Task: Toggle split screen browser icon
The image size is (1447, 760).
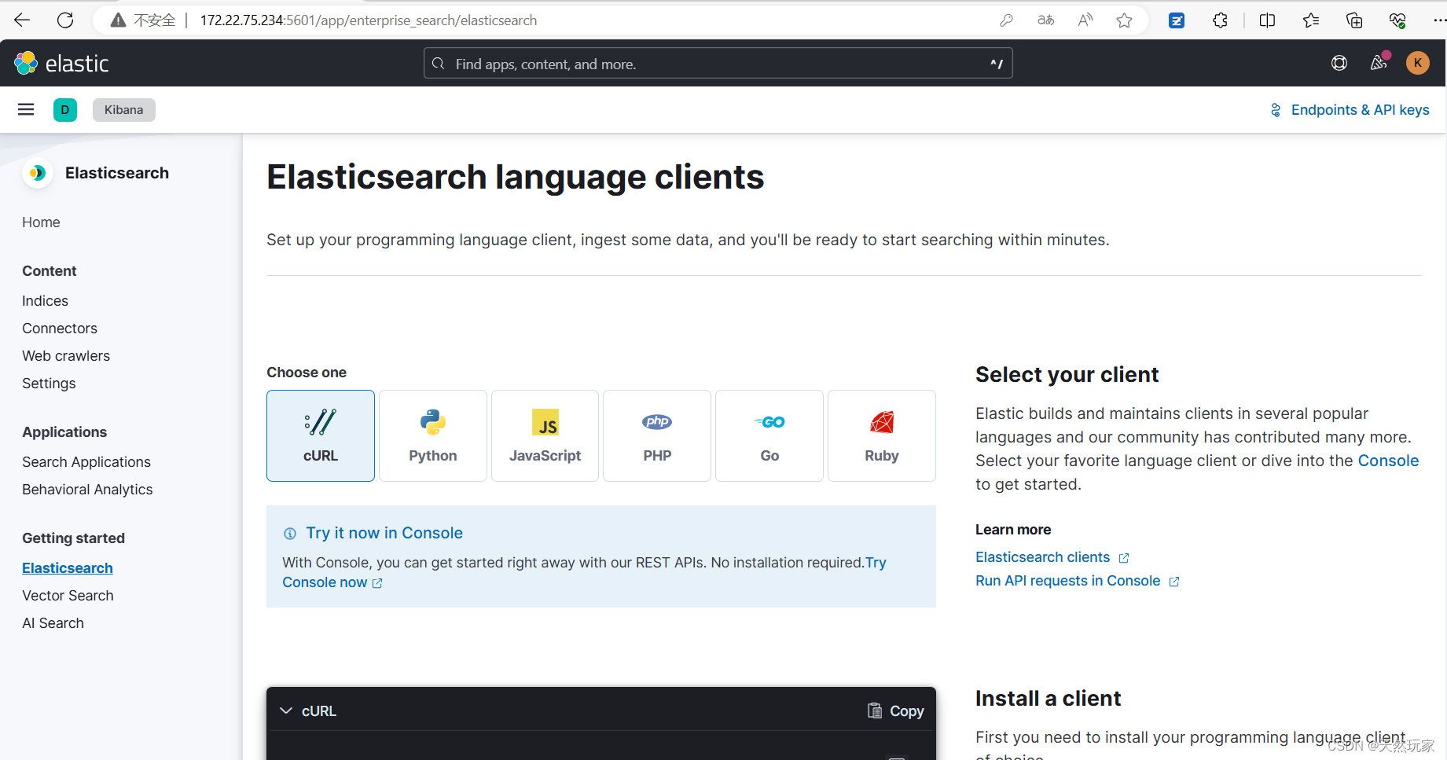Action: 1267,20
